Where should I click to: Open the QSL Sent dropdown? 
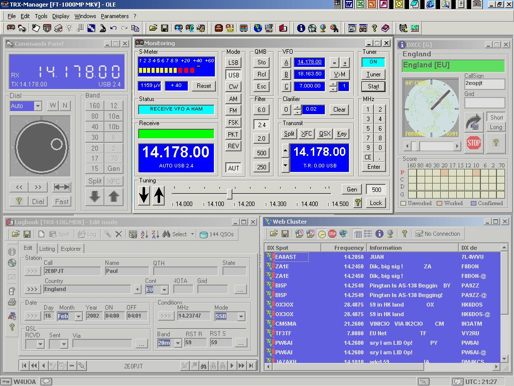[x=64, y=344]
